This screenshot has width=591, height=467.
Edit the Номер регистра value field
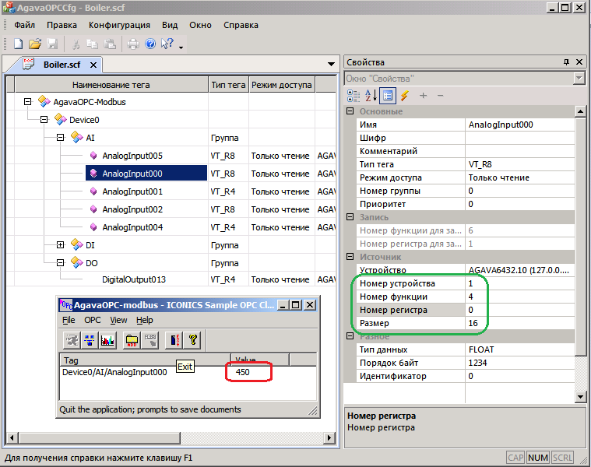pos(520,310)
